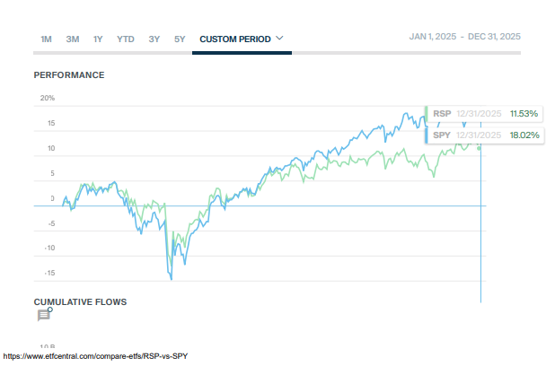
Task: Switch to the 1Y time range
Action: click(x=98, y=39)
